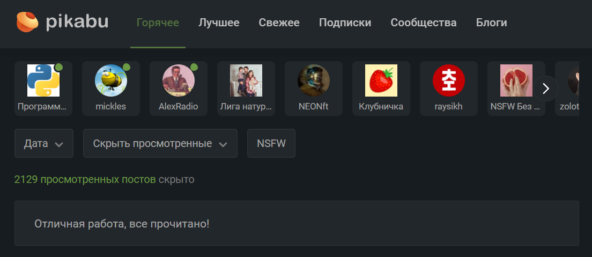Image resolution: width=592 pixels, height=257 pixels.
Task: Open the mickles bee avatar
Action: tap(111, 80)
